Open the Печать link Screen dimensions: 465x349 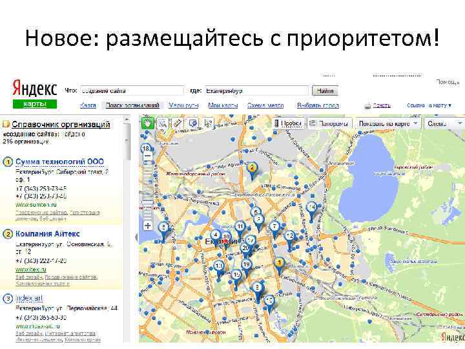[x=382, y=105]
